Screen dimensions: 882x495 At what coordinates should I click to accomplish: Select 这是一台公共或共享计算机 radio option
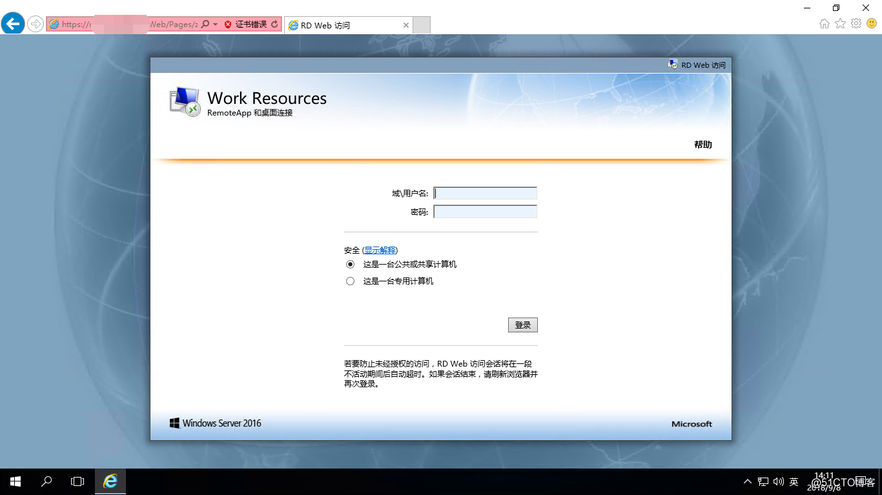tap(351, 265)
